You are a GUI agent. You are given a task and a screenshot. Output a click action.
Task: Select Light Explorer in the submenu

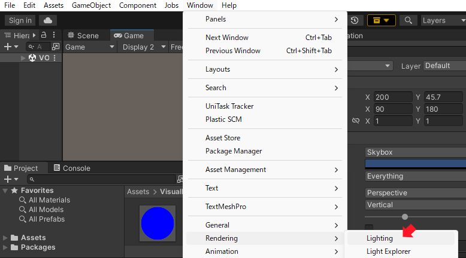(401, 251)
